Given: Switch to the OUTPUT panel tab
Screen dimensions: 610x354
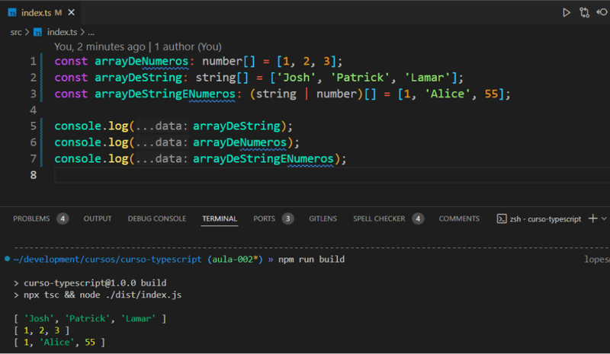Looking at the screenshot, I should (x=98, y=218).
